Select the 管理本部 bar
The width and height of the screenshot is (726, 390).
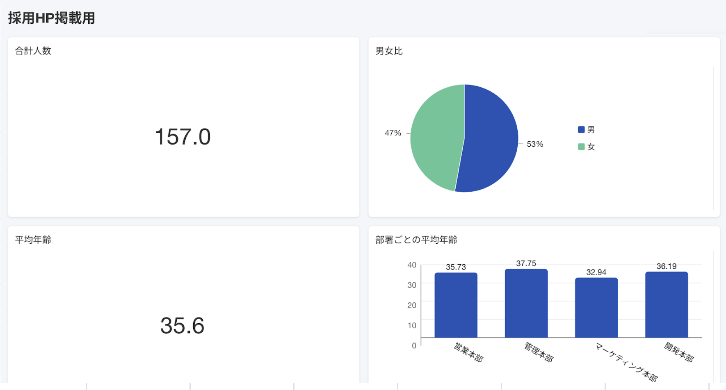(526, 305)
